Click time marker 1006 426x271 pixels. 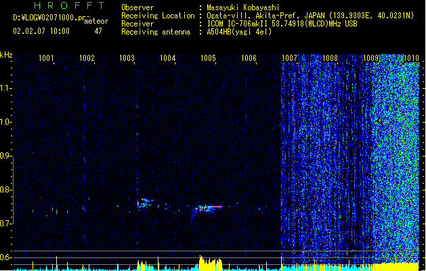pyautogui.click(x=249, y=58)
